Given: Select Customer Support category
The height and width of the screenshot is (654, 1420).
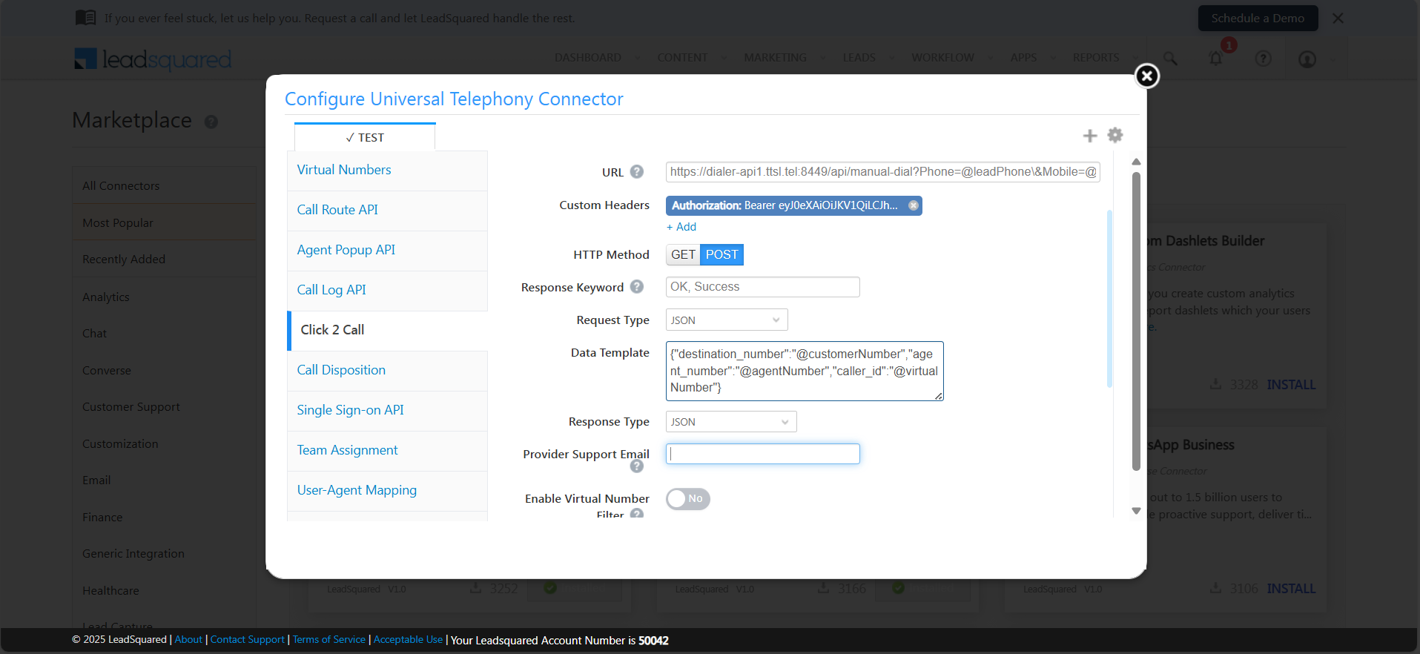Looking at the screenshot, I should (164, 407).
